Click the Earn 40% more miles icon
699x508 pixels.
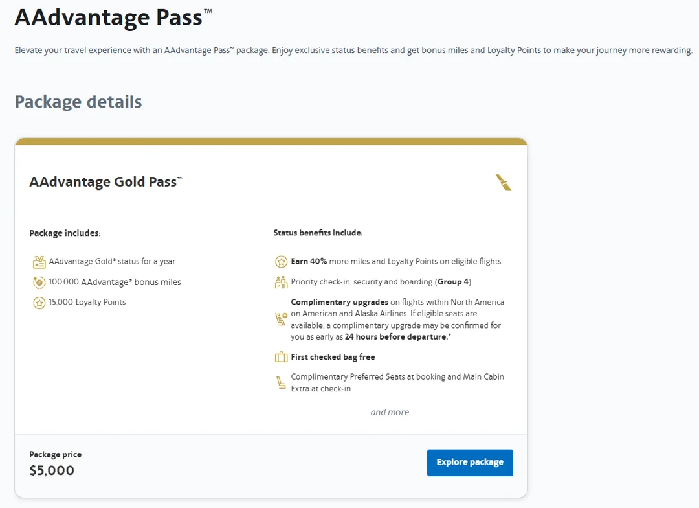tap(281, 262)
